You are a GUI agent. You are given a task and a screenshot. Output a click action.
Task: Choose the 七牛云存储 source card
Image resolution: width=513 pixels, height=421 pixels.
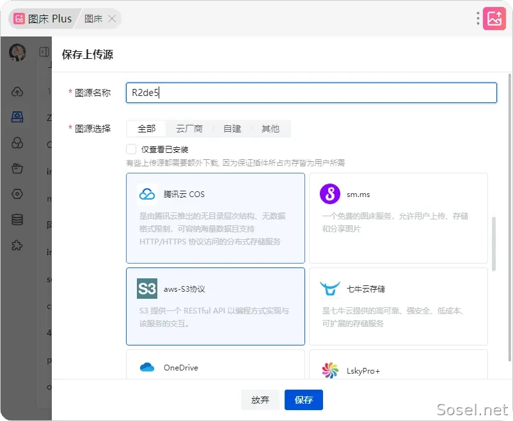[x=398, y=306]
